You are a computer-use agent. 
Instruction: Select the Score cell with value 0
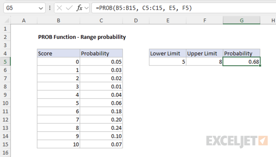click(59, 62)
